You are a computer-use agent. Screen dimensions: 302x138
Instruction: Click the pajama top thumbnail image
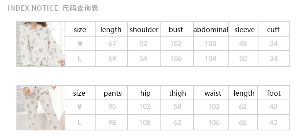pos(41,44)
